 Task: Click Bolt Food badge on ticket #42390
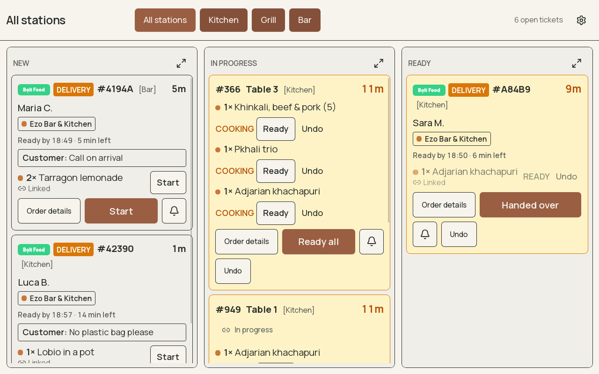tap(34, 250)
